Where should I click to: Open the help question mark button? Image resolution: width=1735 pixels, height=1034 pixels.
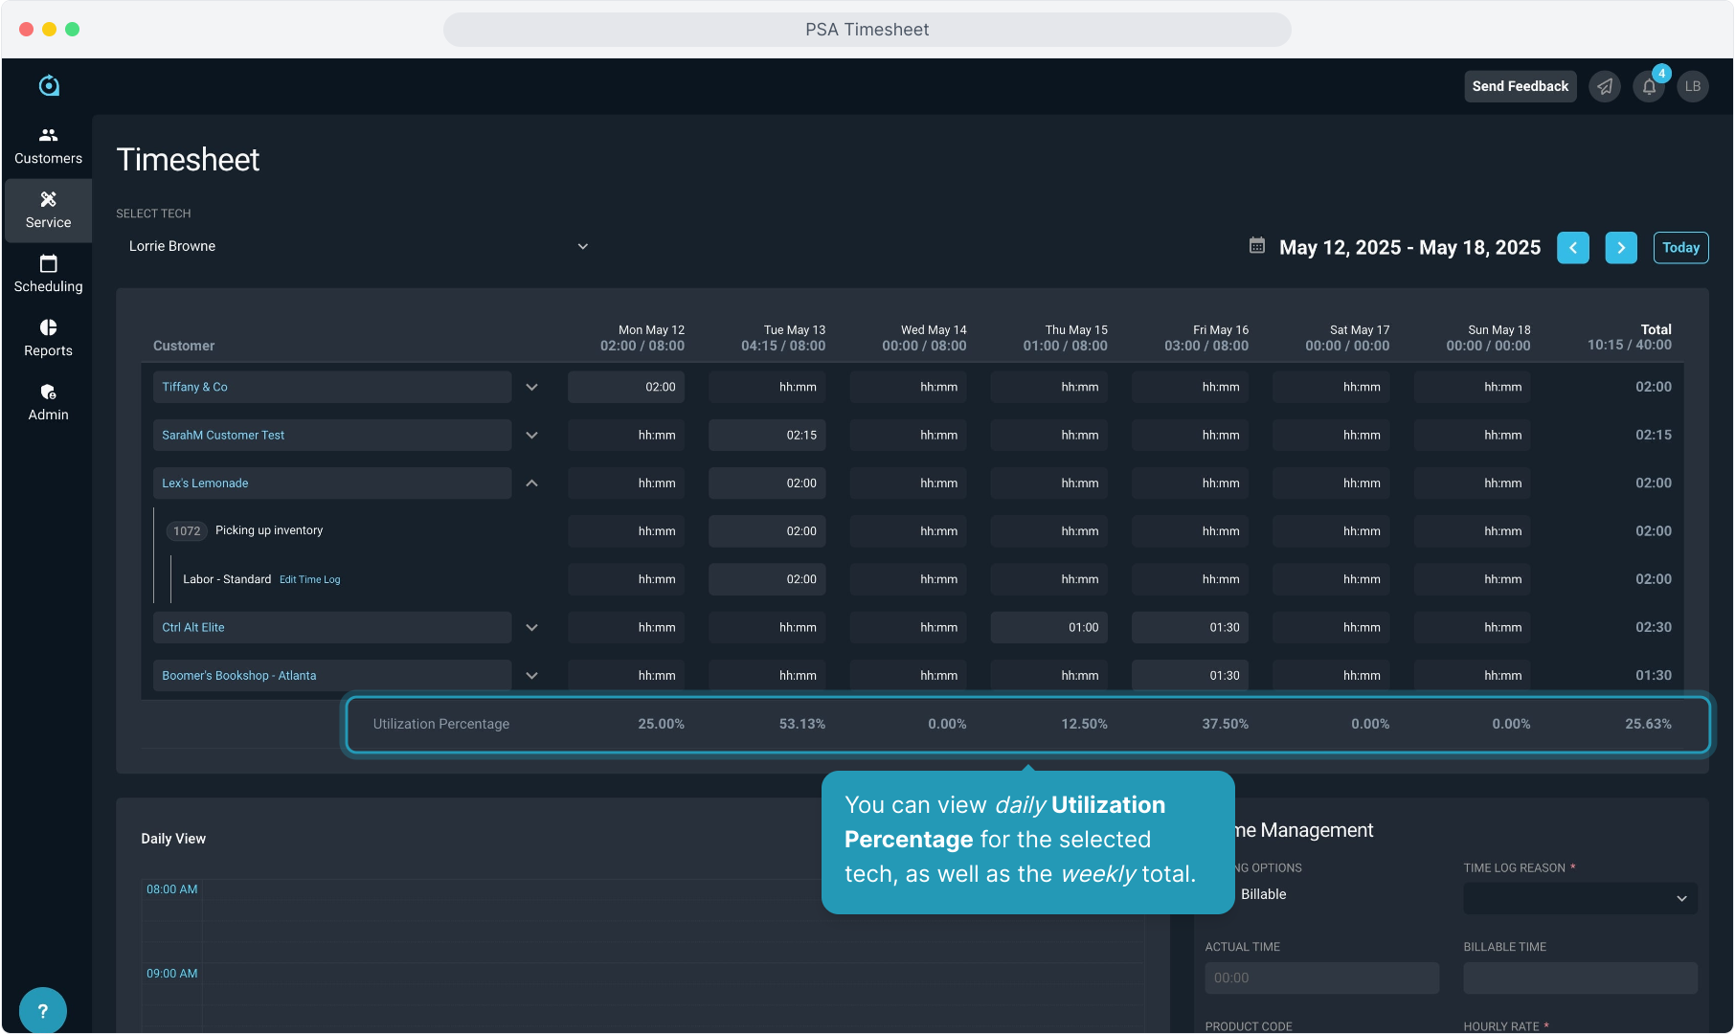42,1010
